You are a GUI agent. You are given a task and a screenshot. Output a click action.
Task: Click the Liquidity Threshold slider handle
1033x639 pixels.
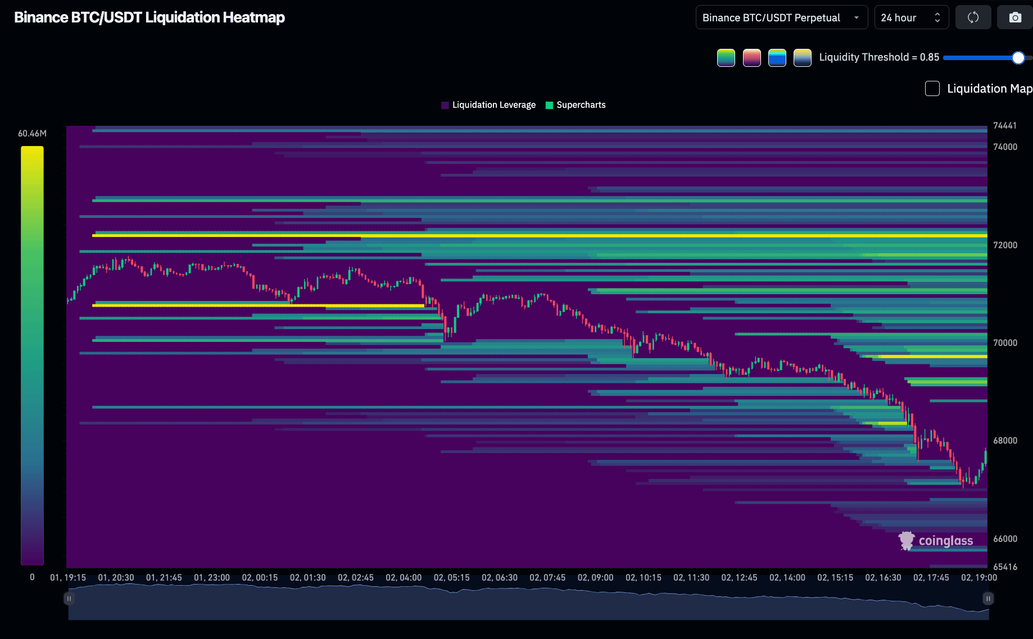(1018, 57)
